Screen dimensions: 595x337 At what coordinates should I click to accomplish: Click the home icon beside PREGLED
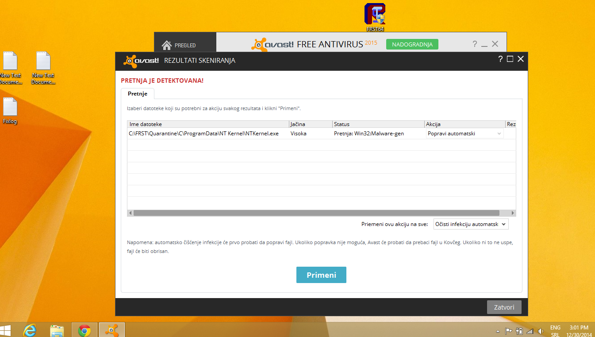[167, 45]
